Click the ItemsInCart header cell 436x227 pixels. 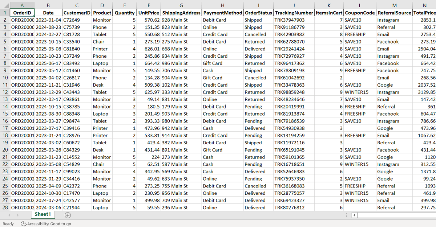[329, 13]
